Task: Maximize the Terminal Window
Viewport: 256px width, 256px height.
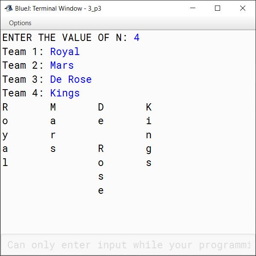Action: point(218,8)
